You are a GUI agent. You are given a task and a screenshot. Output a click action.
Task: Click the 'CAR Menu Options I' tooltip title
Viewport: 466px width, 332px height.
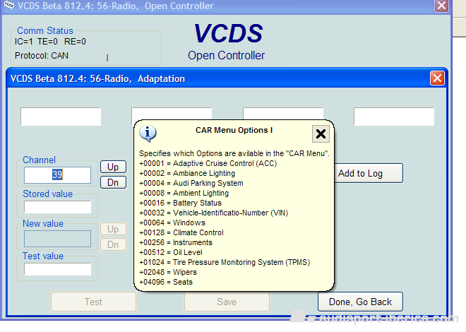pos(234,130)
